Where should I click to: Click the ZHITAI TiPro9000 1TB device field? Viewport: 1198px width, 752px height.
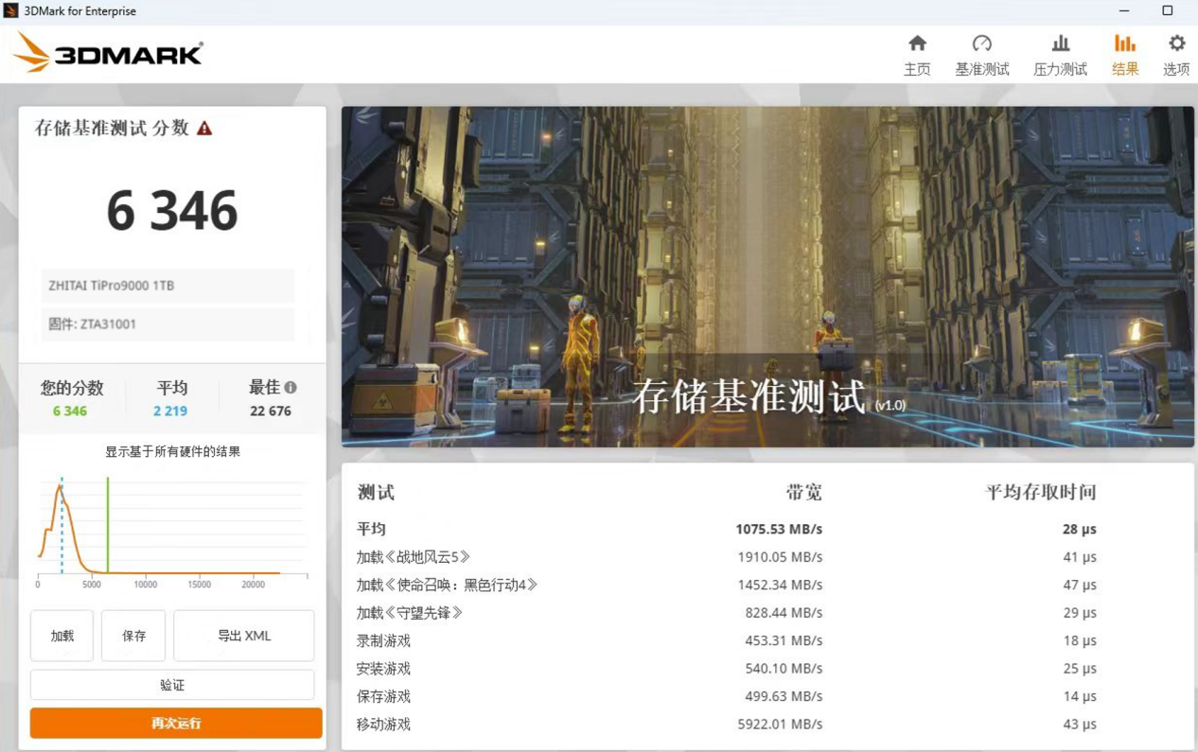(167, 286)
